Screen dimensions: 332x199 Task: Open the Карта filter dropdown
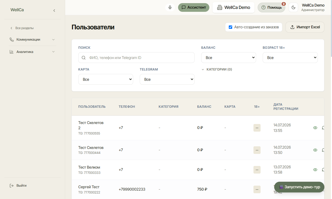pos(106,79)
